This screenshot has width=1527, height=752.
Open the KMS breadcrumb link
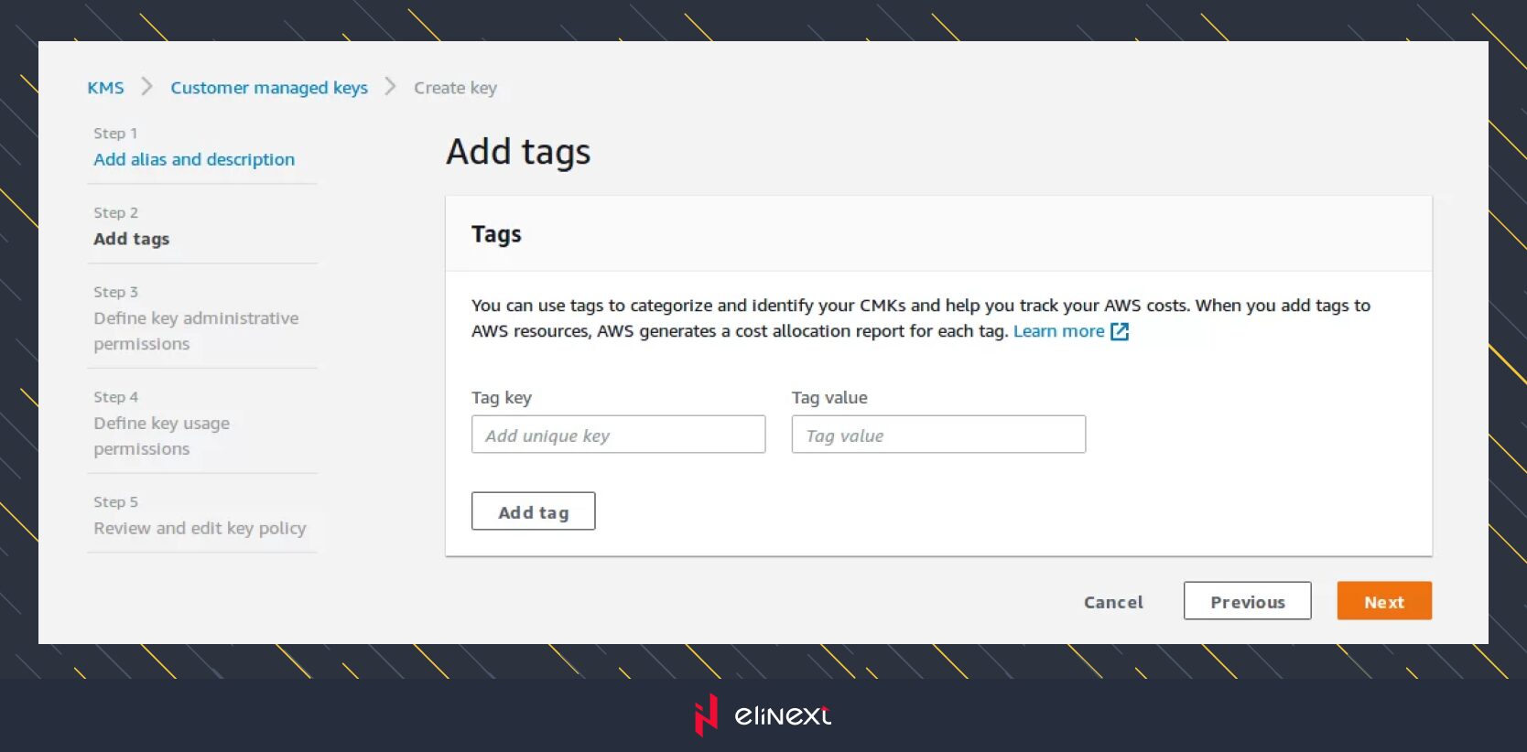click(x=105, y=88)
